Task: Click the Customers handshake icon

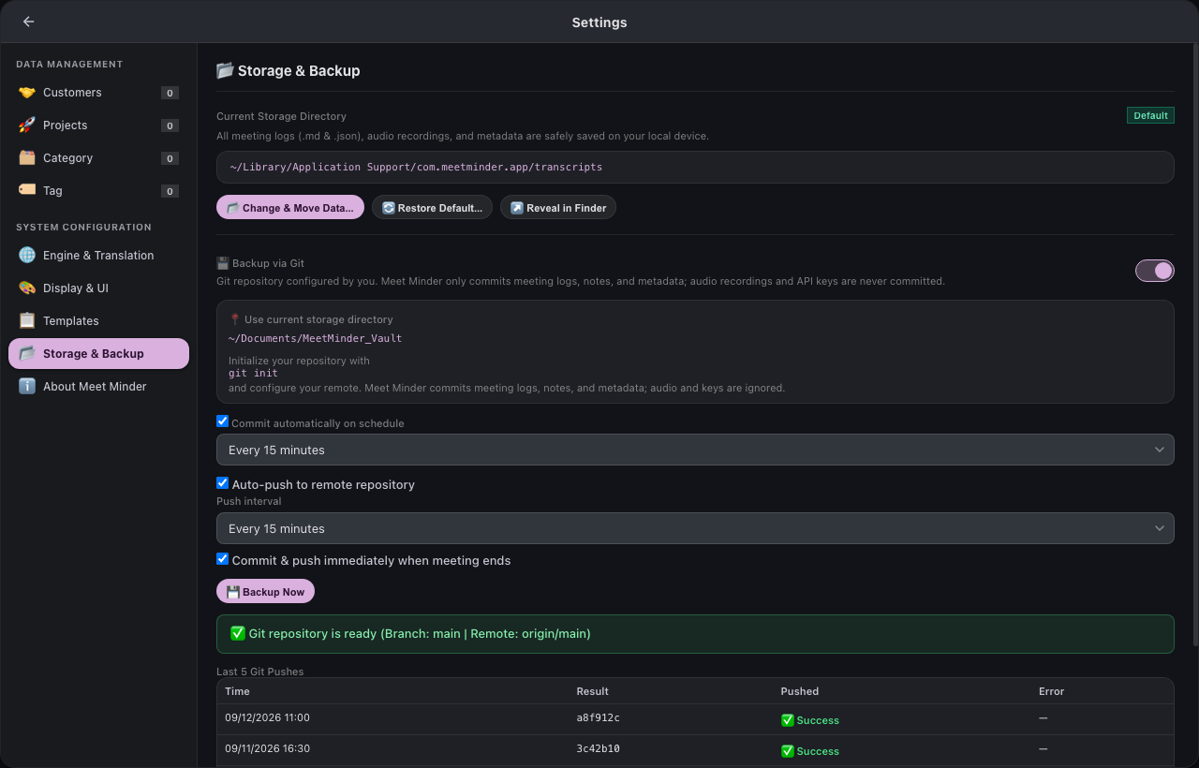Action: [27, 93]
